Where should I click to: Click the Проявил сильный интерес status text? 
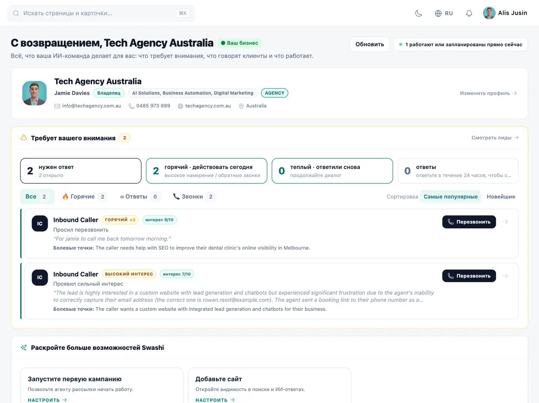(88, 284)
